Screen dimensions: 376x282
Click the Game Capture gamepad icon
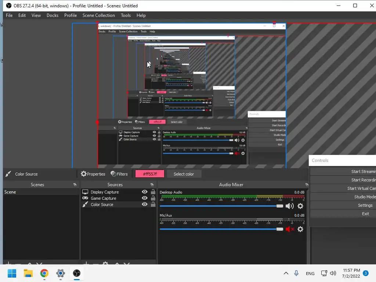[85, 198]
